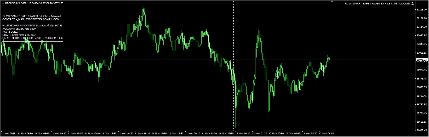Screen dimensions: 429x137
Task: Click the '11 Nov 06:50' time axis label
Action: 25,134
